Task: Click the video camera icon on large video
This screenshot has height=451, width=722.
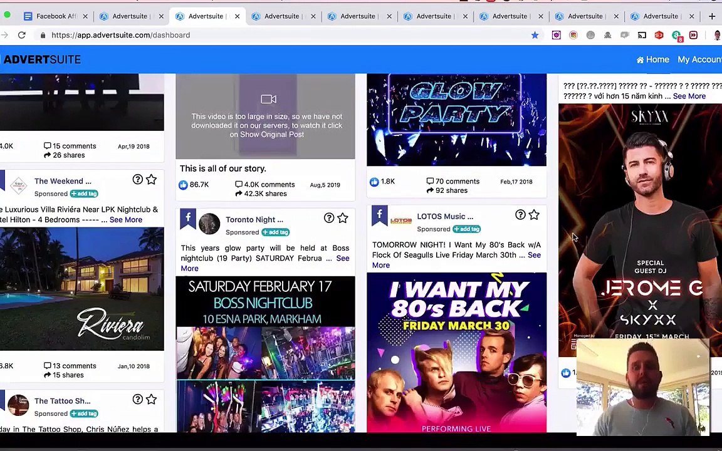Action: pos(268,99)
